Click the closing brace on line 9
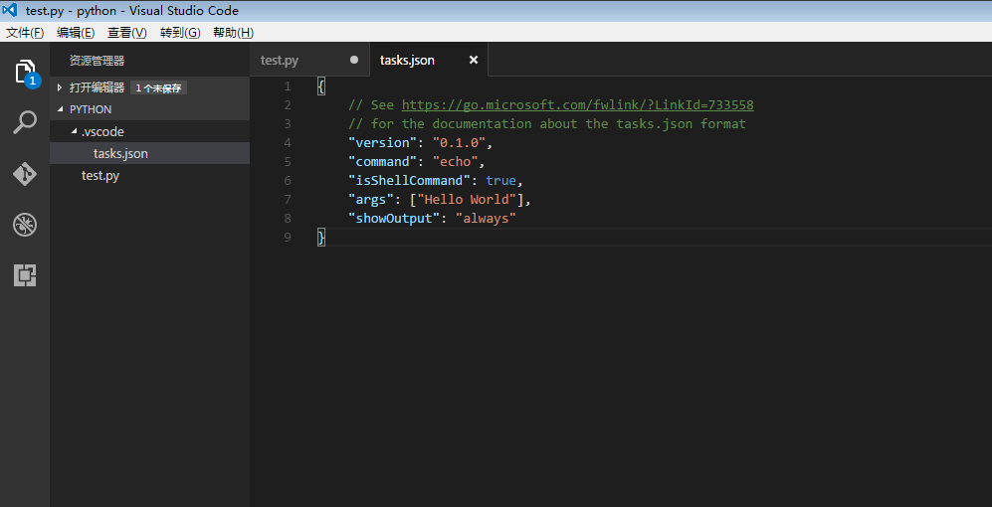The width and height of the screenshot is (992, 507). click(x=320, y=238)
